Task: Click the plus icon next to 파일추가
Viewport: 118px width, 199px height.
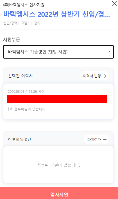Action: point(105,140)
